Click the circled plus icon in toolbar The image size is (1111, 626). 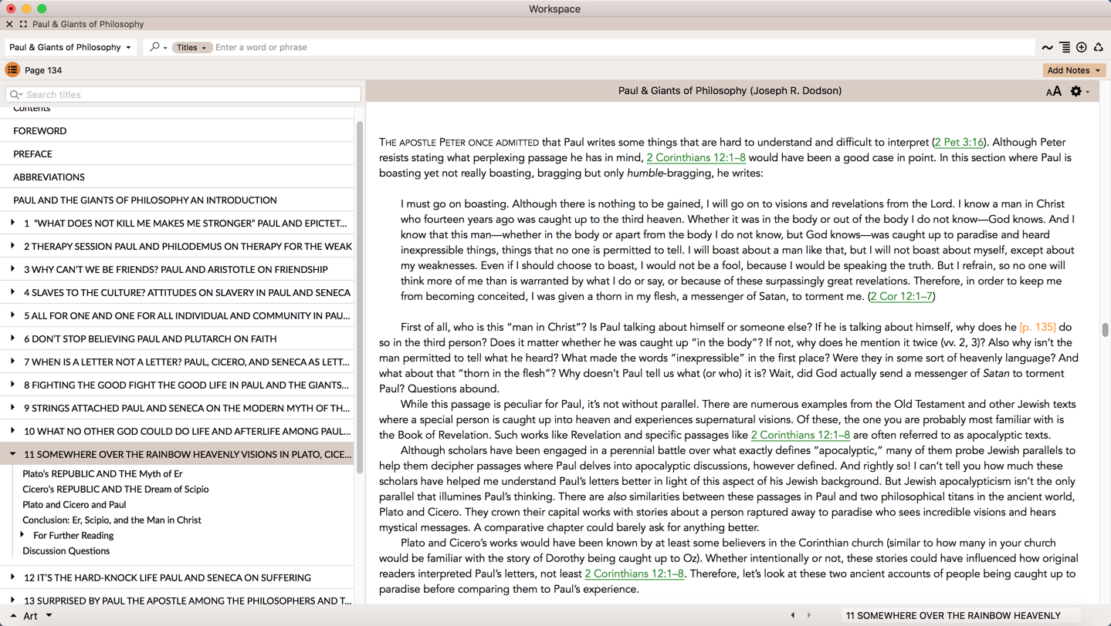tap(1082, 48)
